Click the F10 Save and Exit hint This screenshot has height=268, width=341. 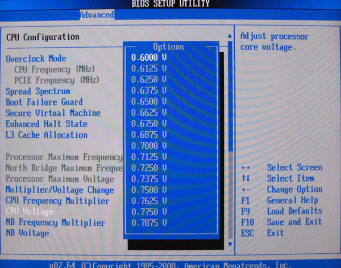pyautogui.click(x=282, y=222)
